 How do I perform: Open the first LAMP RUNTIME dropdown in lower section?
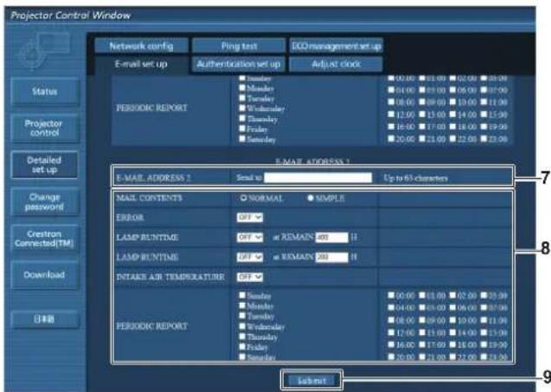tap(249, 238)
